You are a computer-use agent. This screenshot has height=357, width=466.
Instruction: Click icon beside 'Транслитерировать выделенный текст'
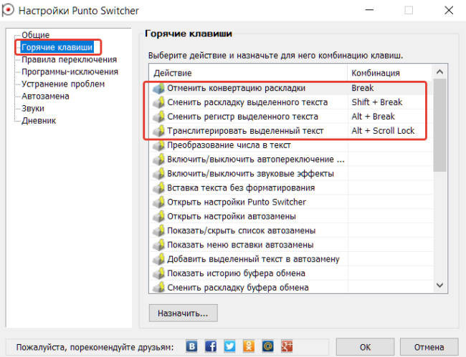158,131
